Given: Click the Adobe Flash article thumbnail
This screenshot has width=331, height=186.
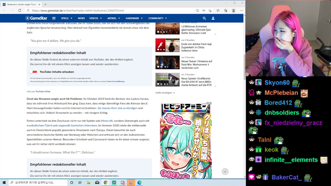Looking at the screenshot, I should (x=168, y=45).
